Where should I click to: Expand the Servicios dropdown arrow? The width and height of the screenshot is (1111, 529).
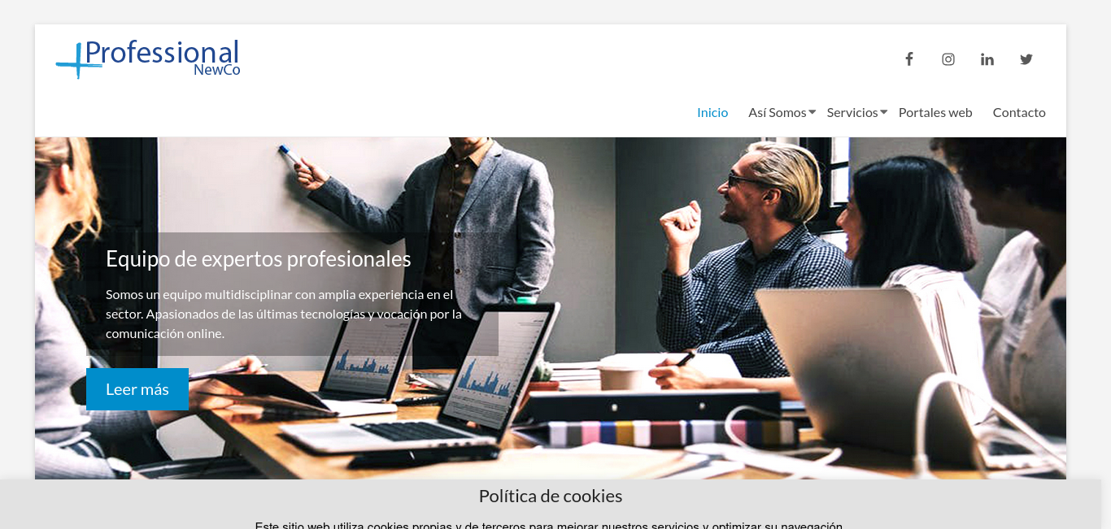tap(883, 112)
